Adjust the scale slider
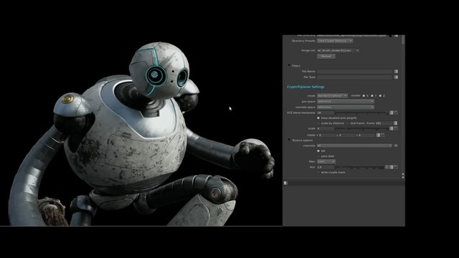Screen dimensions: 459x258 (361, 128)
